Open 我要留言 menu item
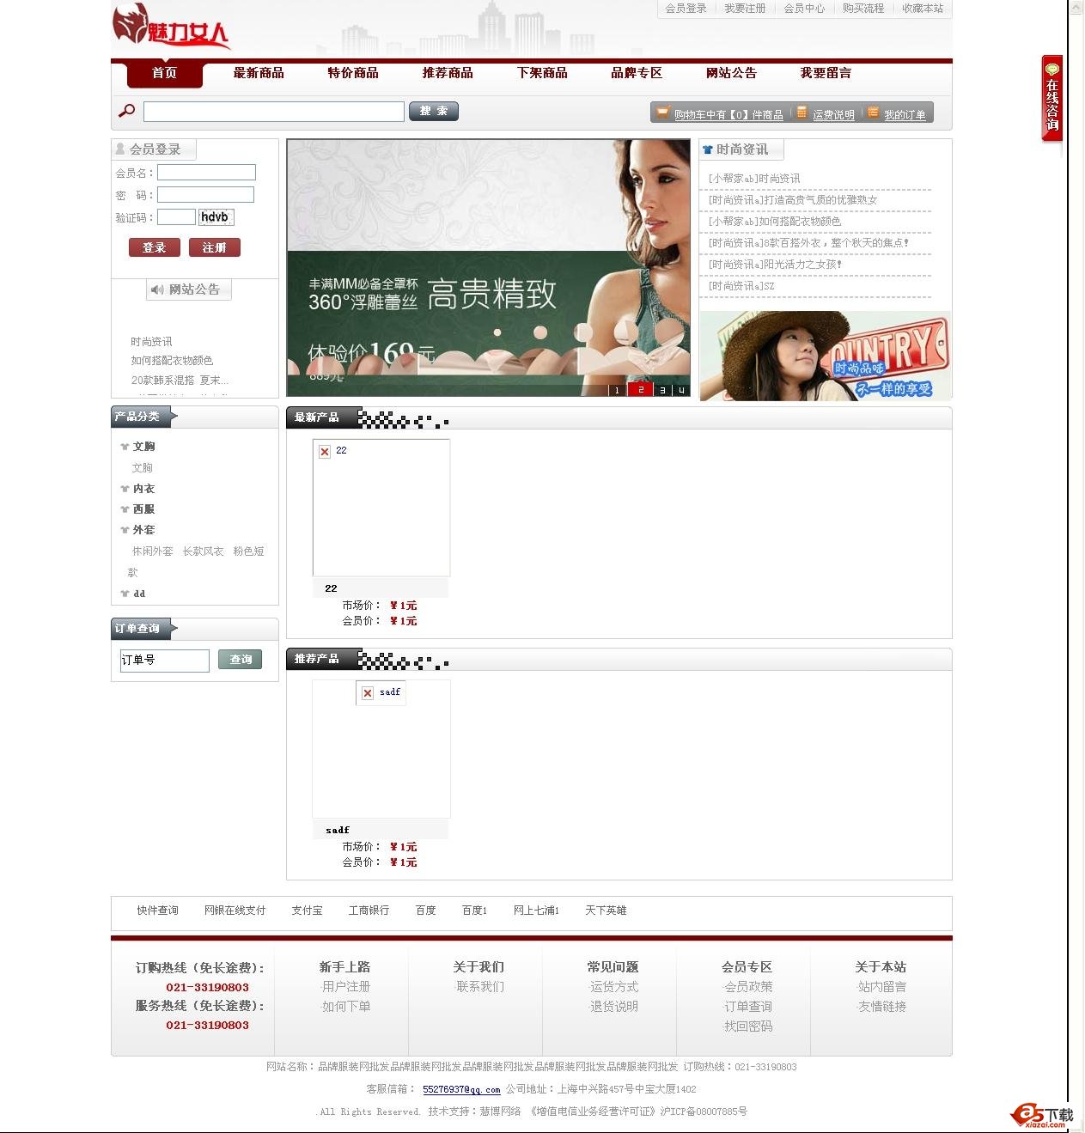The width and height of the screenshot is (1085, 1133). (x=826, y=73)
